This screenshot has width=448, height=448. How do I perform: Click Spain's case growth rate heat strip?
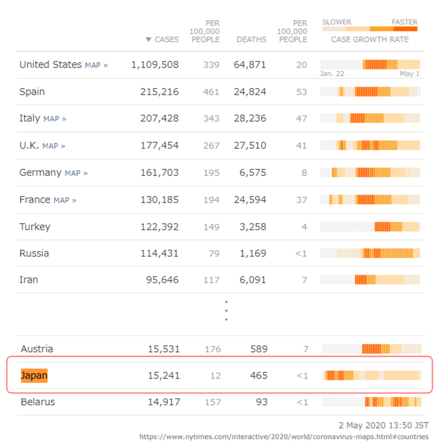370,92
